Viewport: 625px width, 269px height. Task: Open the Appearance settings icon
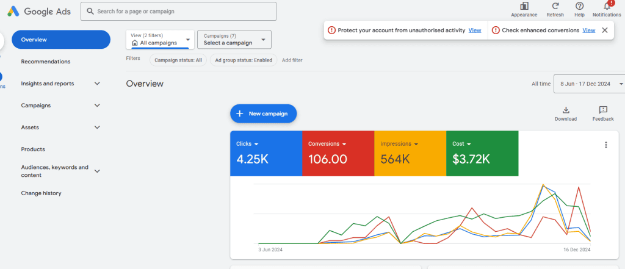pos(524,7)
